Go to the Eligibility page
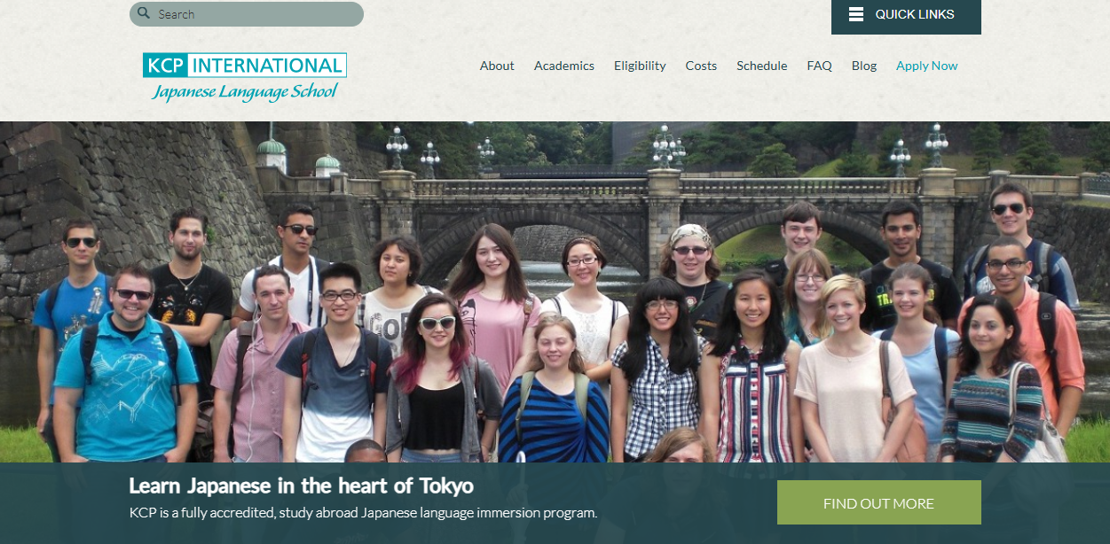This screenshot has height=544, width=1110. [x=640, y=66]
